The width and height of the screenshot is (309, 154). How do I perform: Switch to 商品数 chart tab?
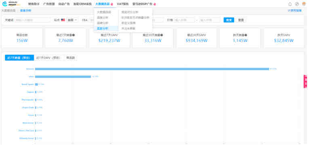coord(71,57)
